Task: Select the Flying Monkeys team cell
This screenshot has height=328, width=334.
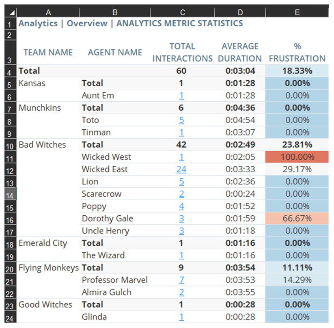Action: pos(48,268)
